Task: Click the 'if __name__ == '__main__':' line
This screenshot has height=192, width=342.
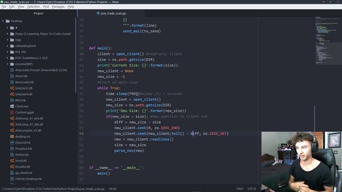Action: pyautogui.click(x=116, y=167)
